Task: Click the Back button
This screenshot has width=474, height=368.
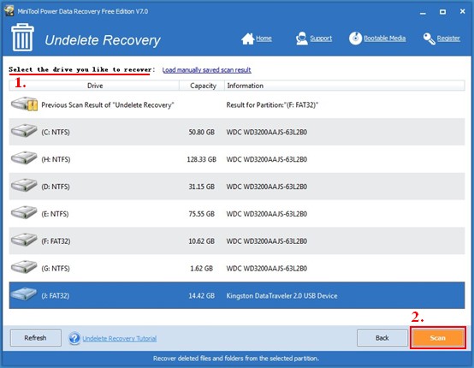Action: point(382,338)
